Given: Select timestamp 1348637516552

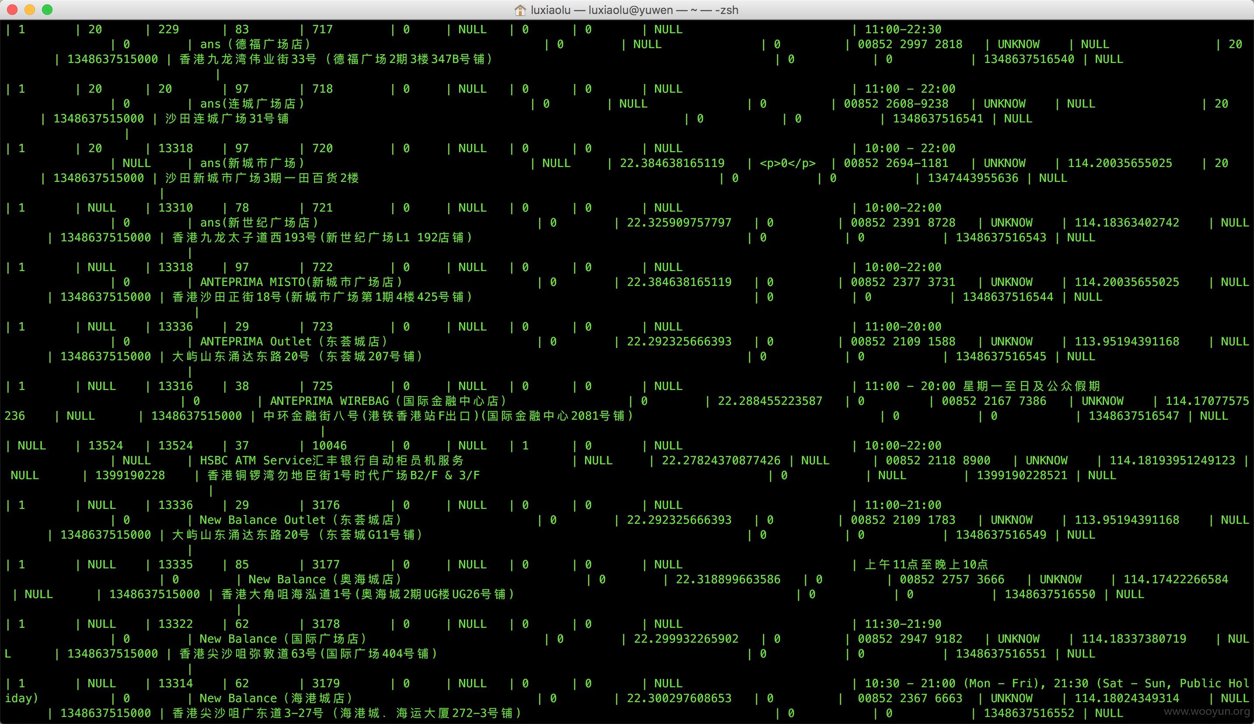Looking at the screenshot, I should click(x=1029, y=714).
